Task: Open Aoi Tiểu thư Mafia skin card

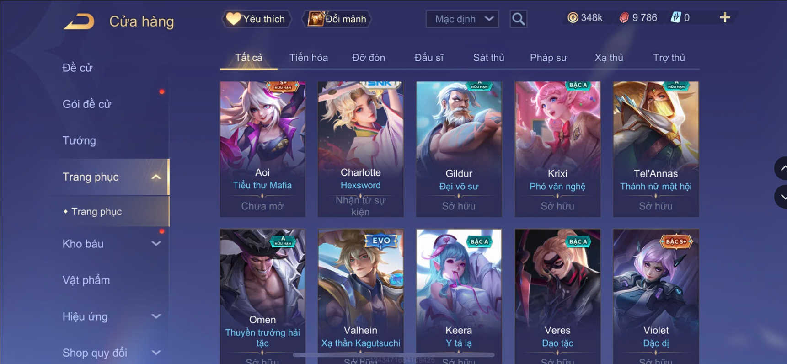Action: (262, 149)
